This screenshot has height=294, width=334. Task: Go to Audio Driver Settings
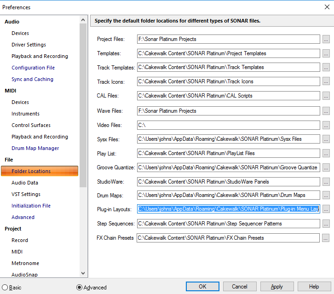point(29,45)
